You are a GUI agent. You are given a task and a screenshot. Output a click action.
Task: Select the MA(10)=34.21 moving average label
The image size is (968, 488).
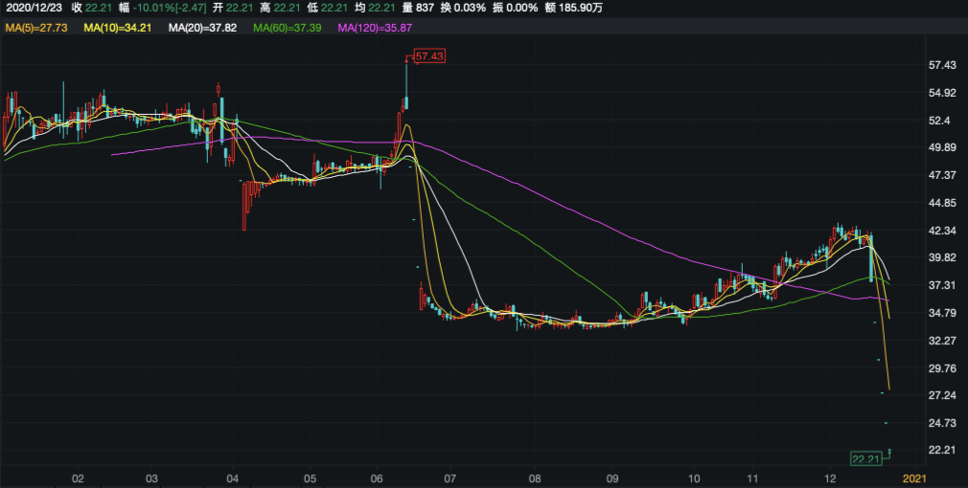119,29
